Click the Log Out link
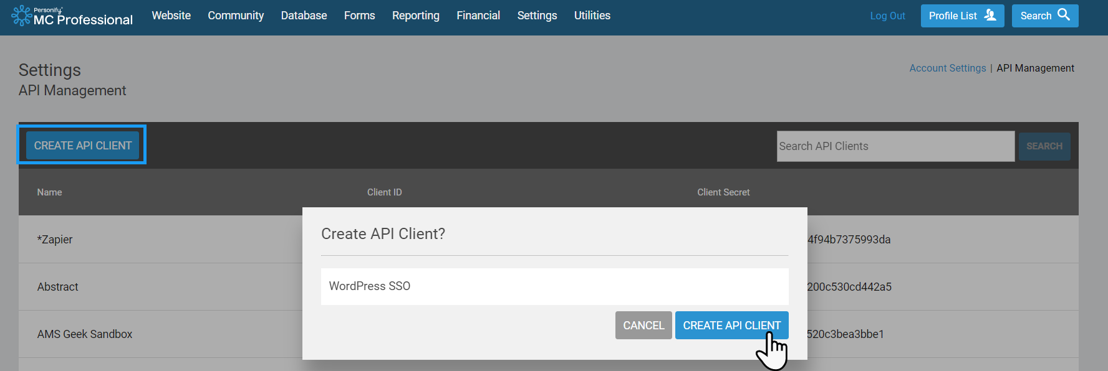Viewport: 1108px width, 371px height. 887,16
